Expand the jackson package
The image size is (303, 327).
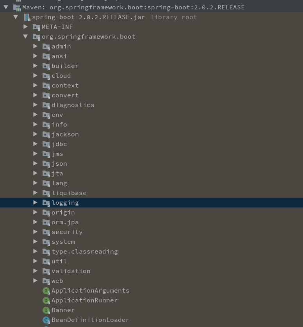[x=36, y=134]
